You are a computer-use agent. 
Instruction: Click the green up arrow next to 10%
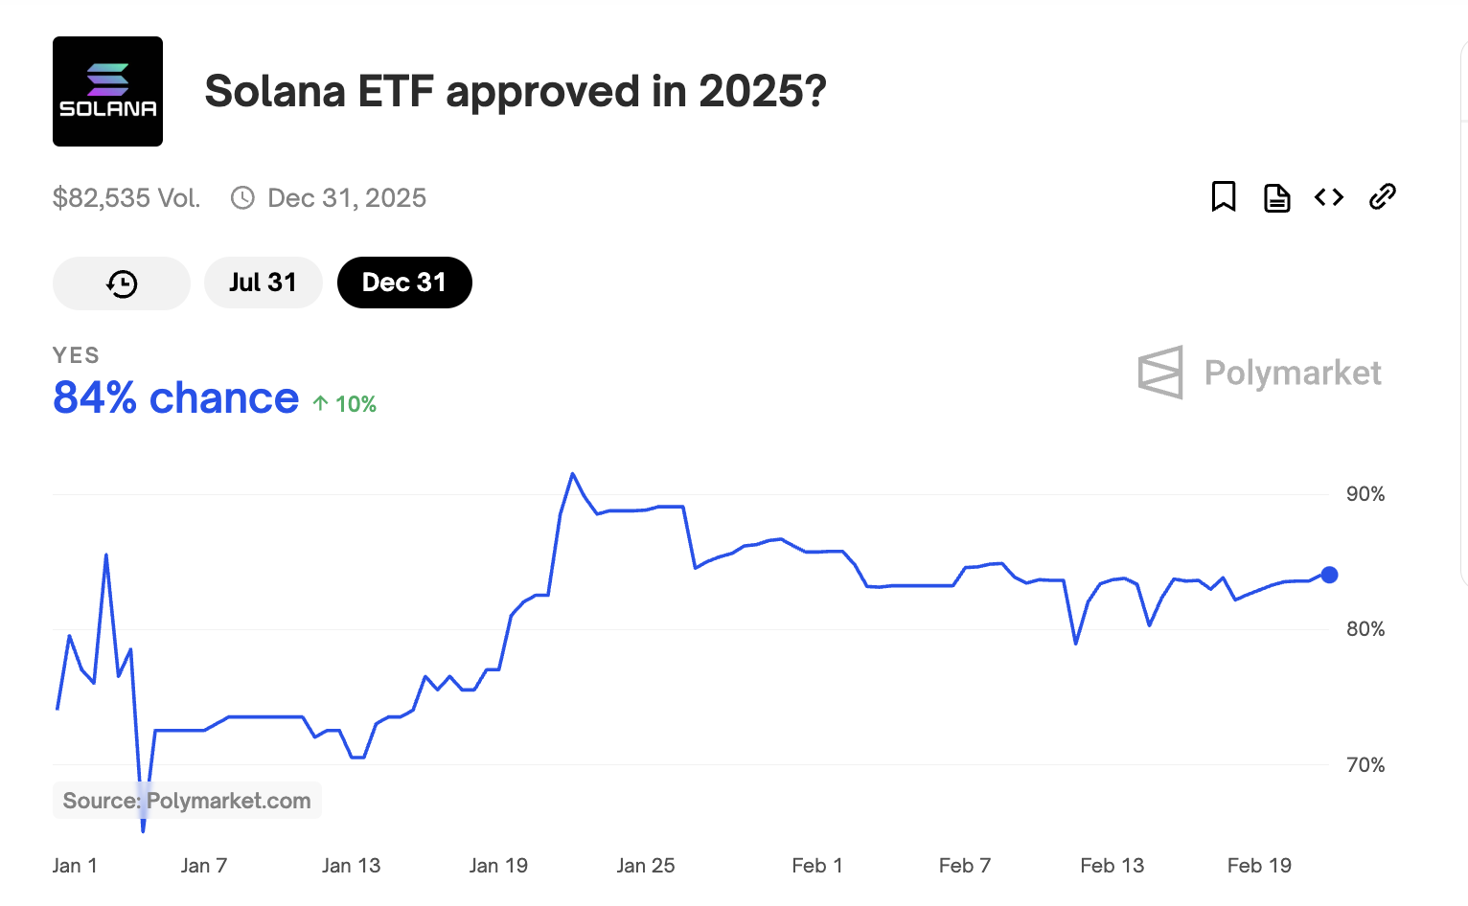(x=321, y=404)
